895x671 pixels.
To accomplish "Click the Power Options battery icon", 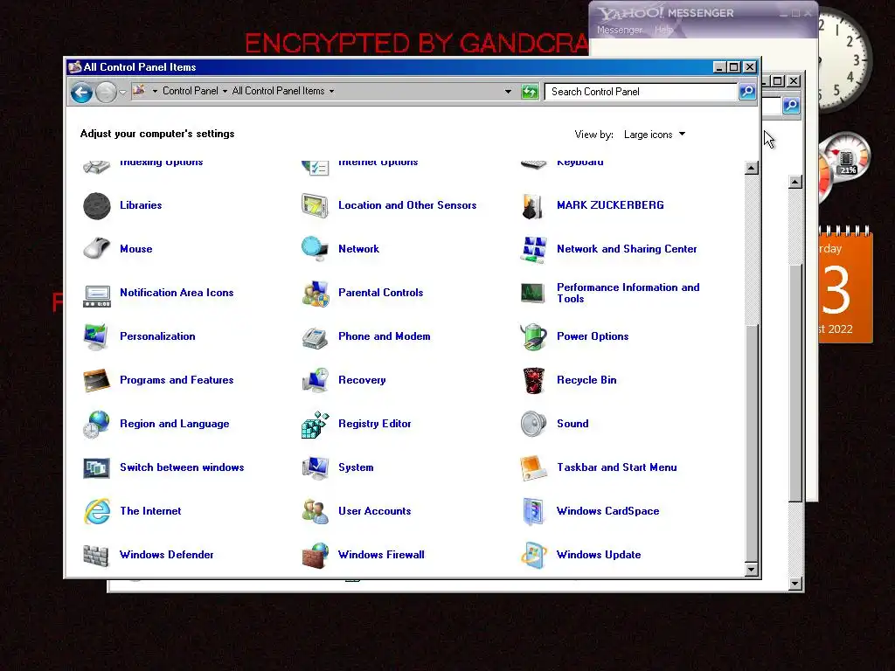I will (533, 336).
